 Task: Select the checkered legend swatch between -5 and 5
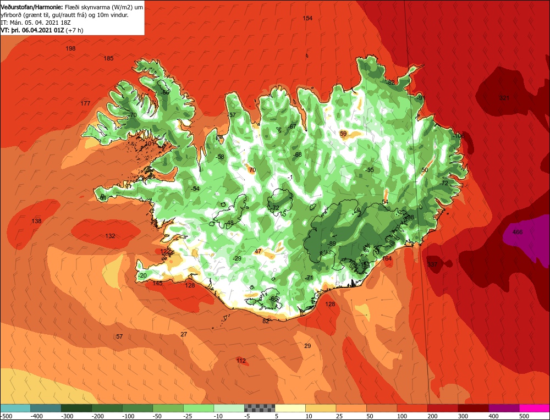(x=260, y=408)
